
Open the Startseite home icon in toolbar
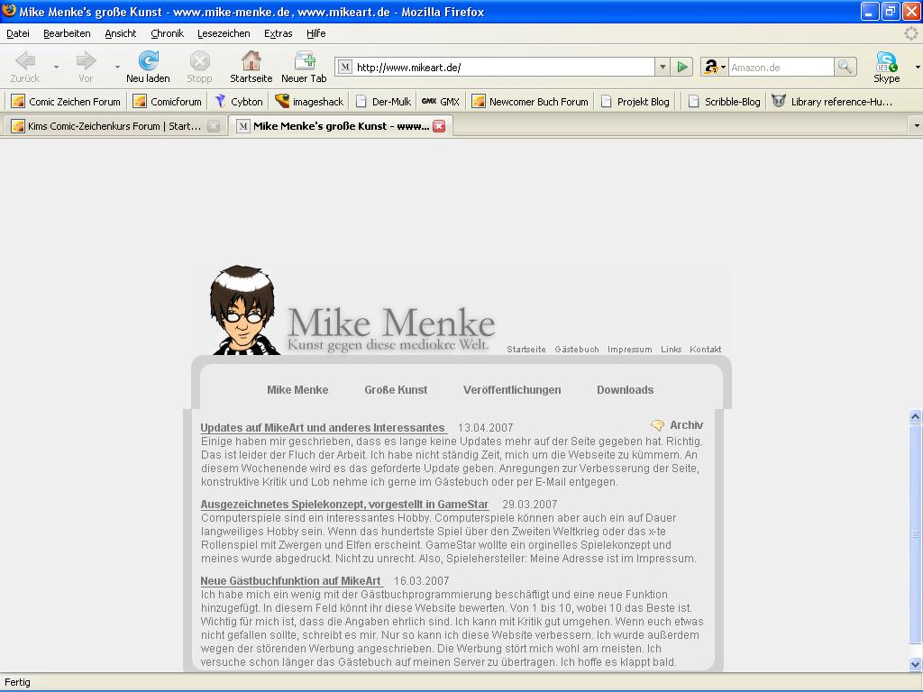pos(251,61)
